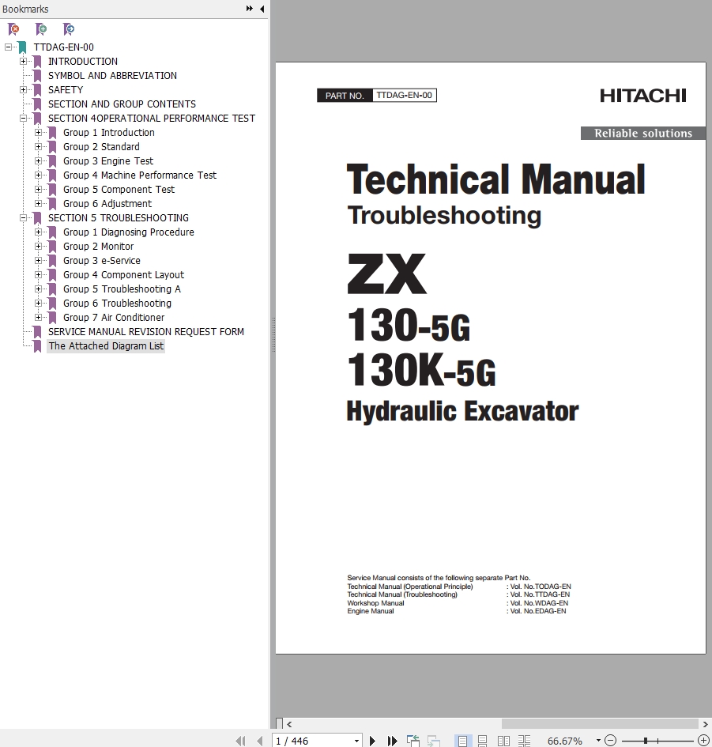Expand Group 3 Engine Test bookmark
This screenshot has width=712, height=747.
click(38, 161)
